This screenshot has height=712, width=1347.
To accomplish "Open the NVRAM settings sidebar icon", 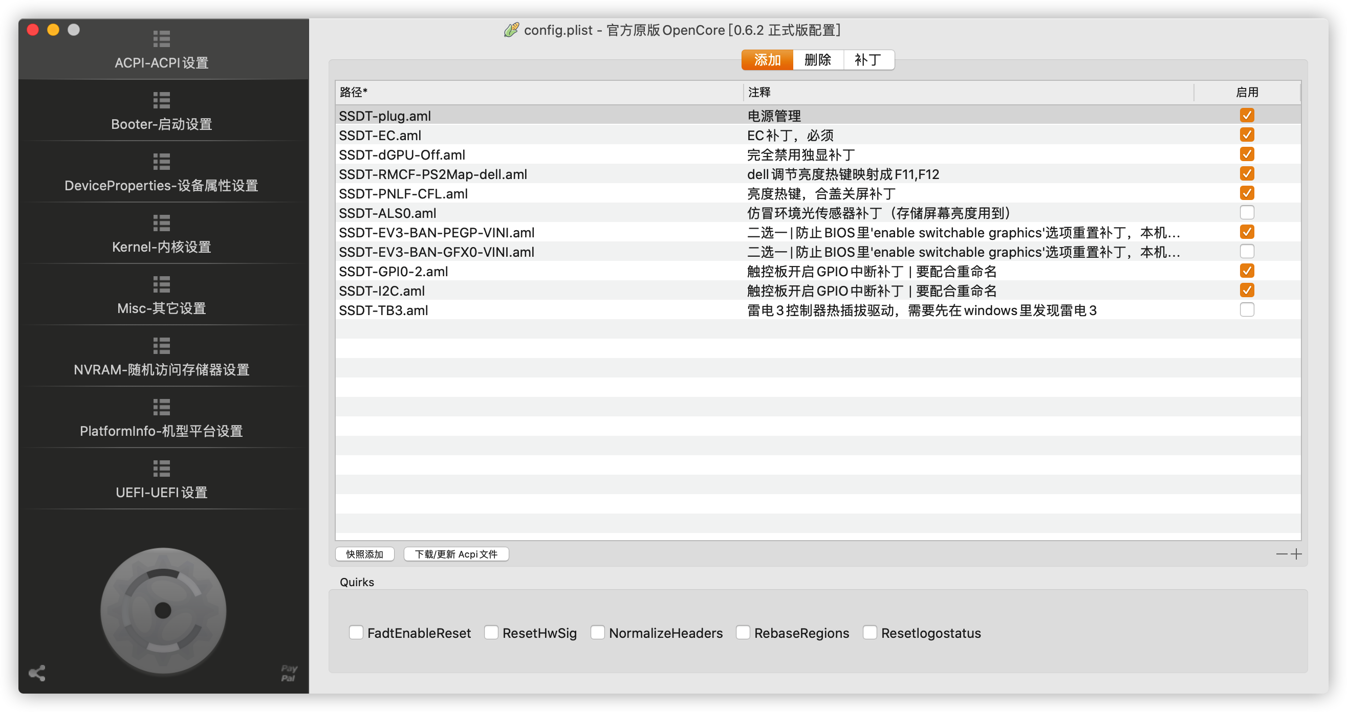I will tap(162, 346).
